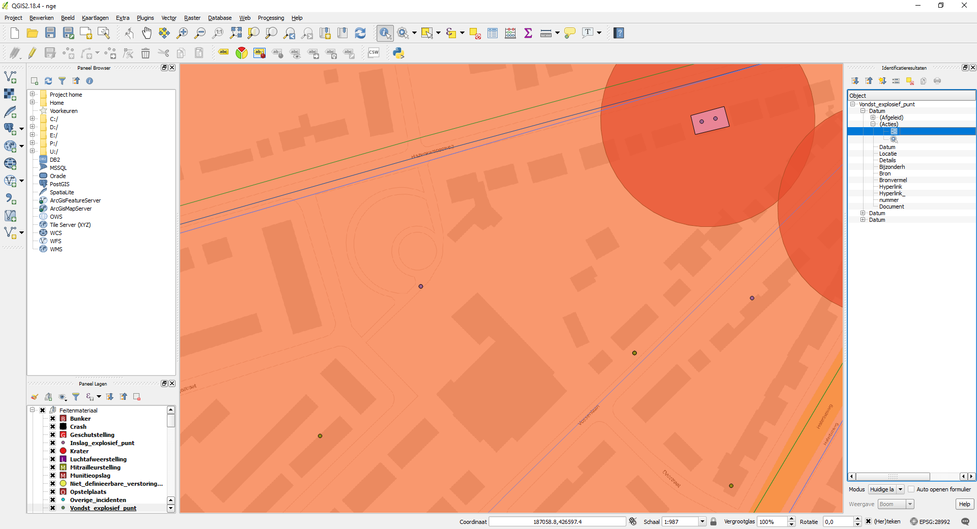Click the Help button in identify panel
977x529 pixels.
click(964, 504)
